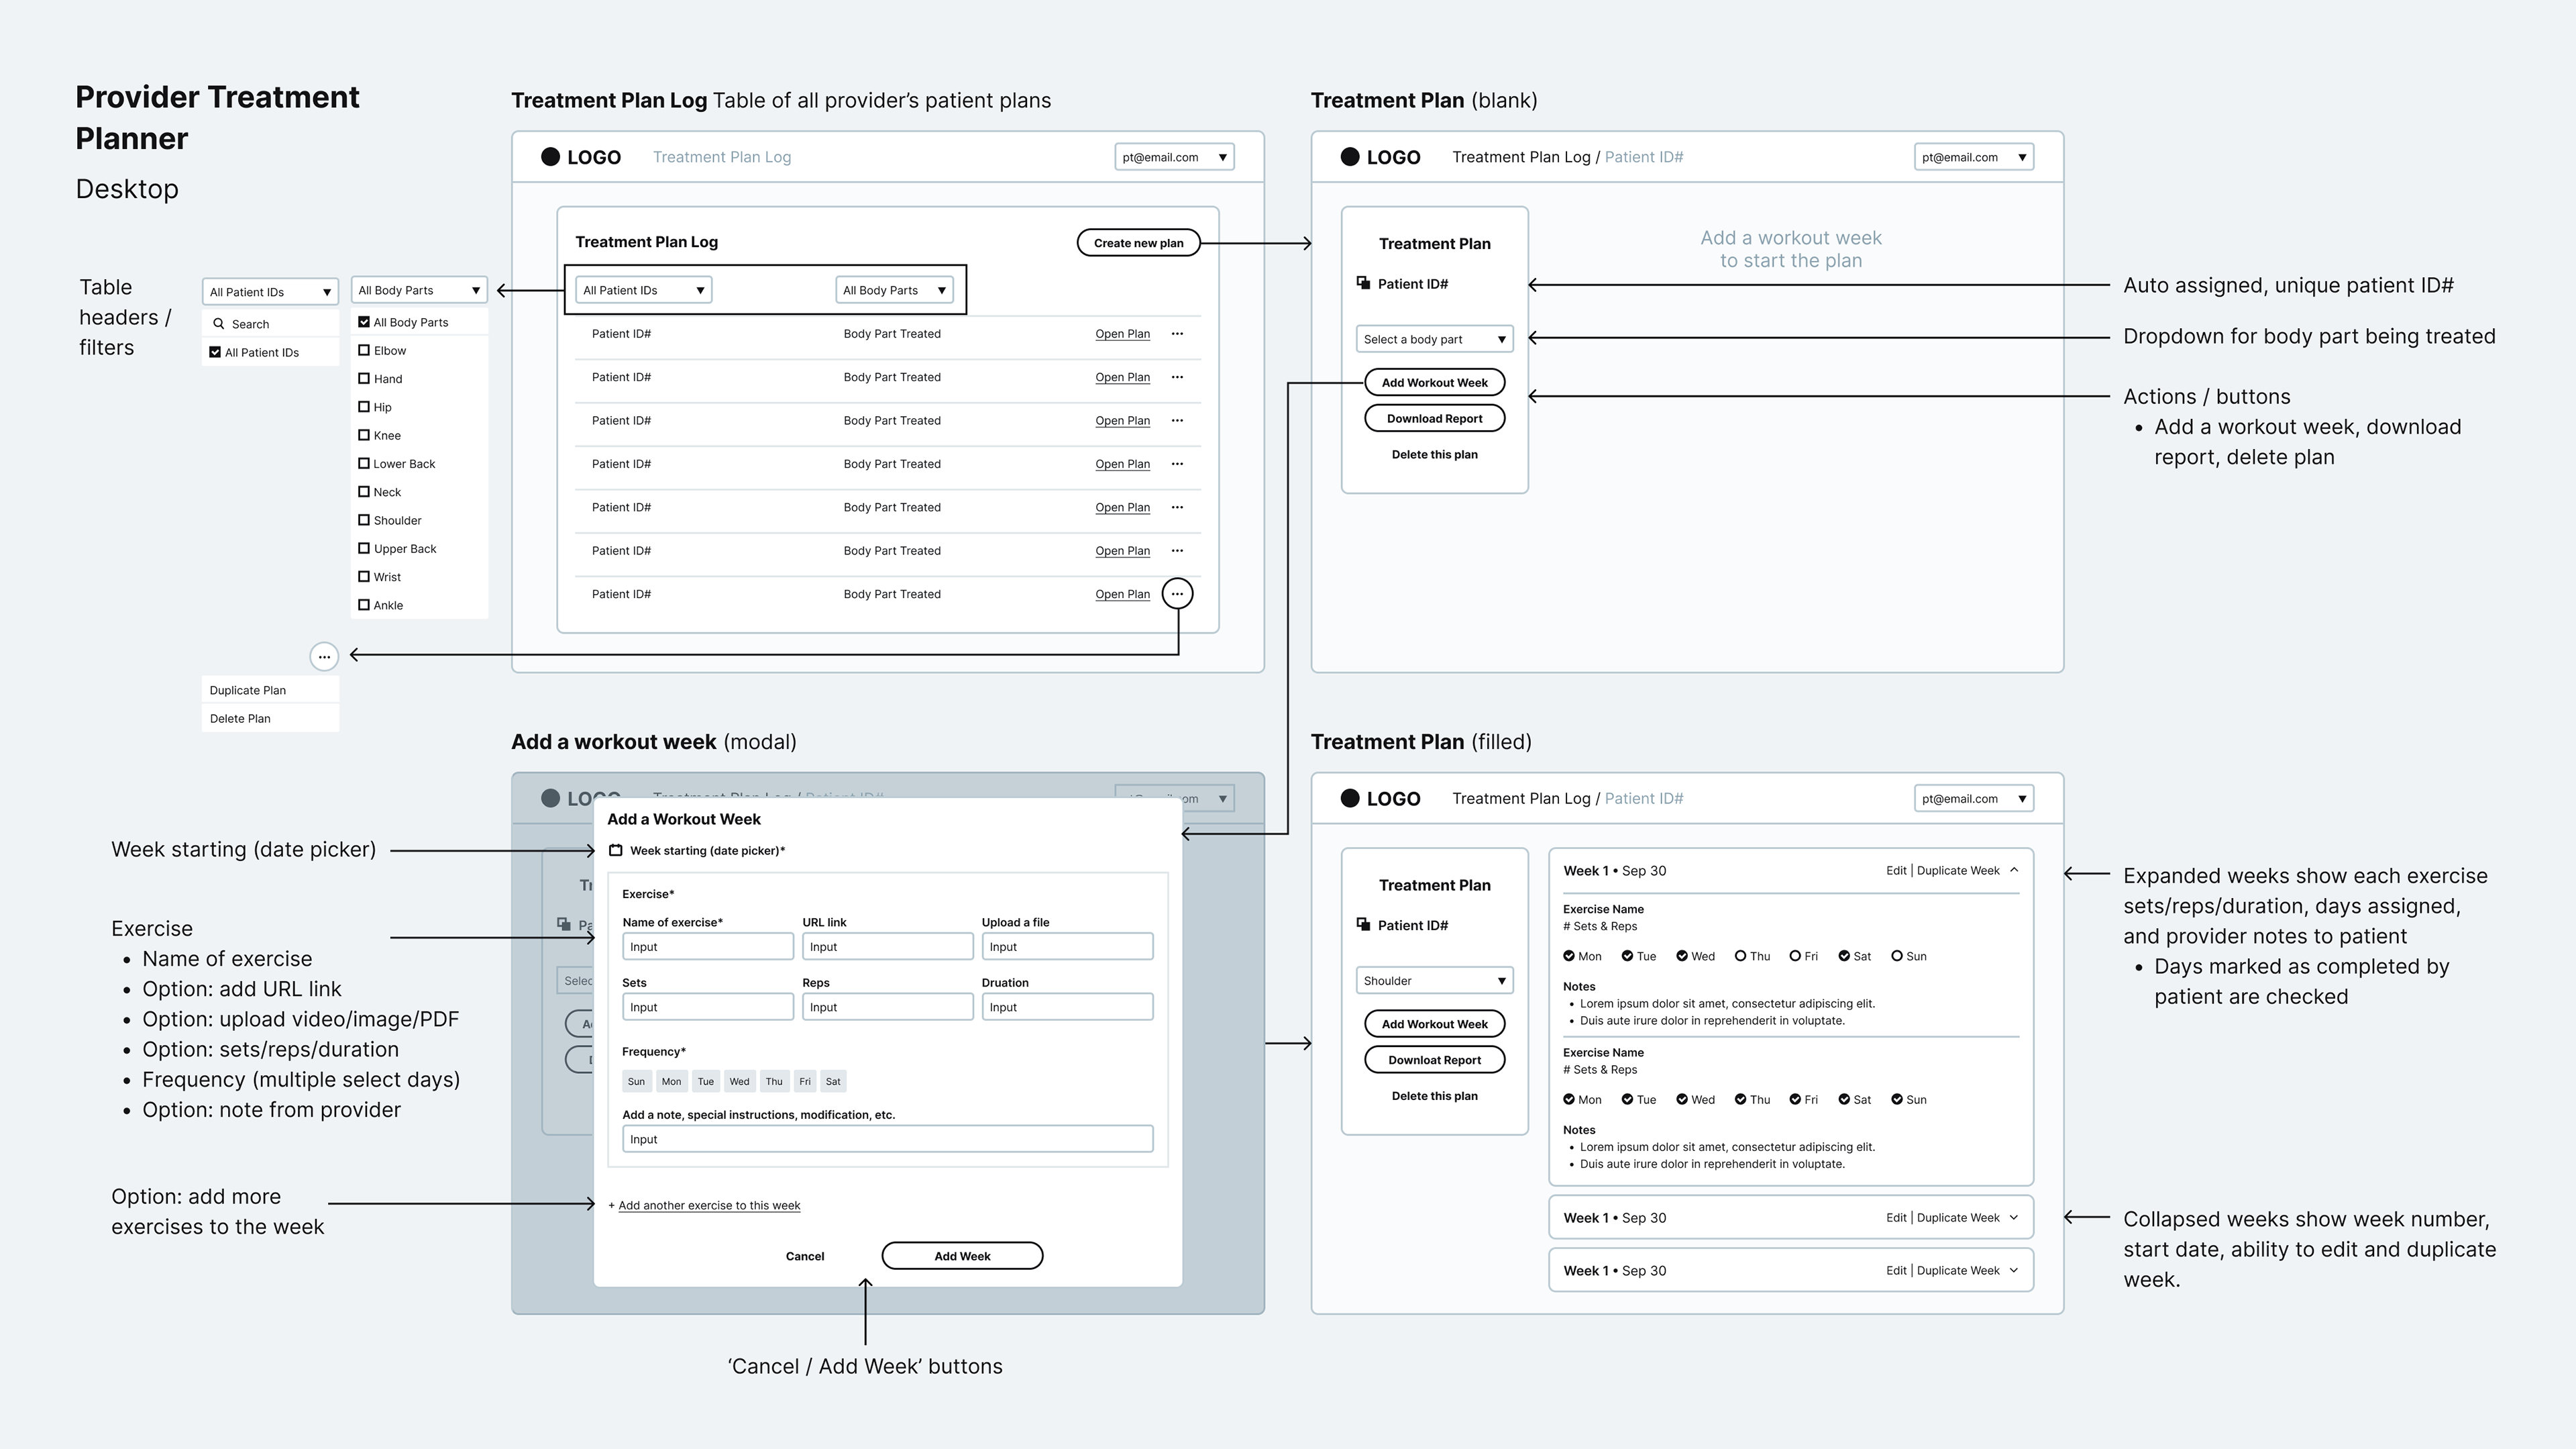Click the calendar icon beside Week starting
This screenshot has height=1449, width=2576.
[x=616, y=850]
